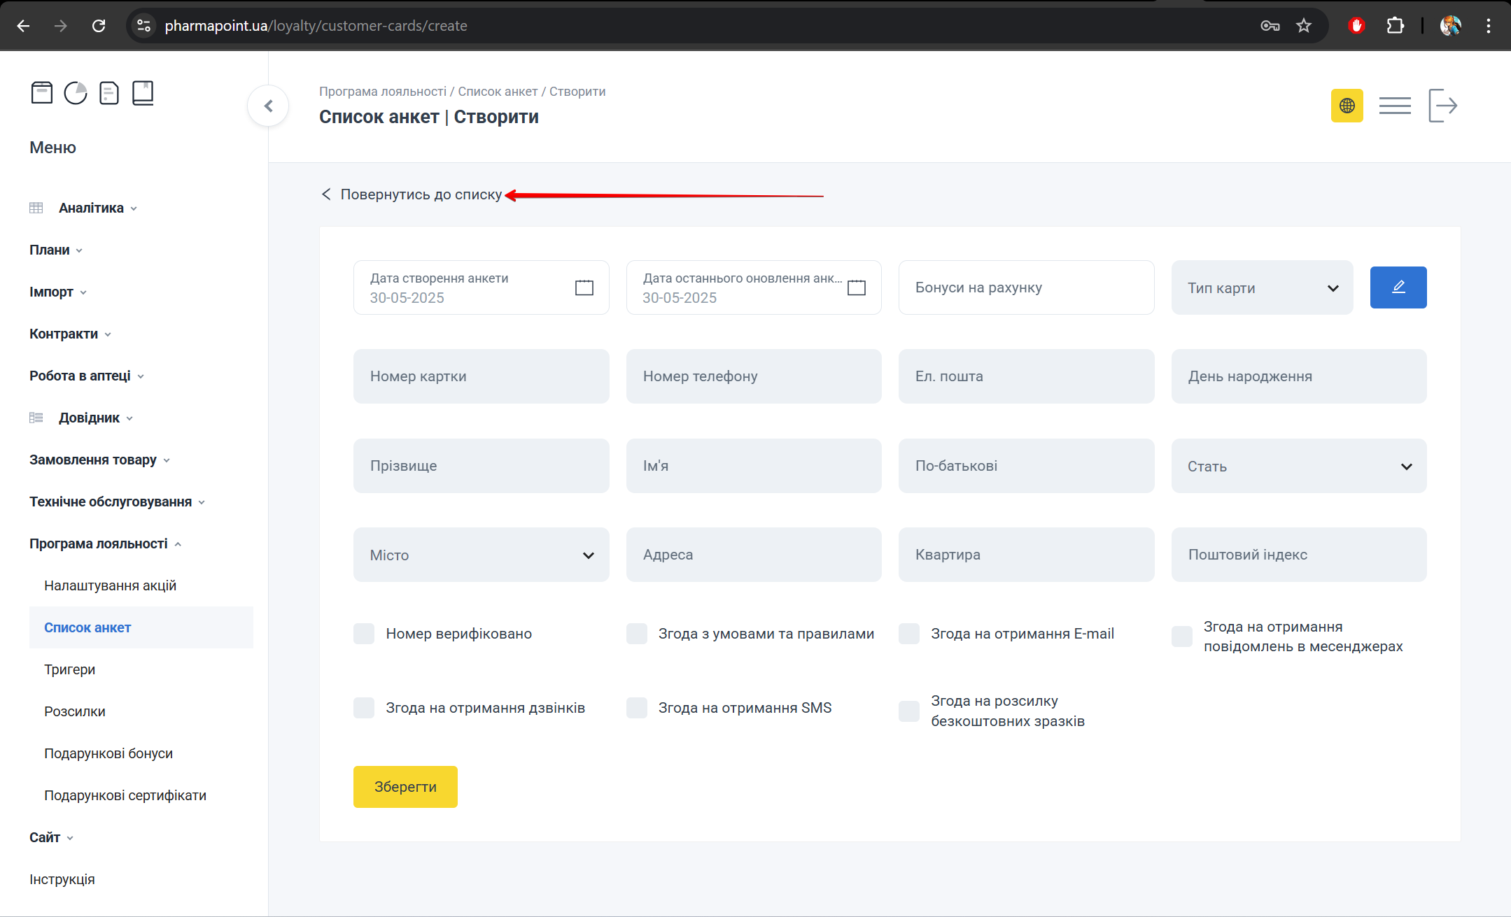Click the storefront icon in the sidebar top
This screenshot has height=917, width=1511.
(x=42, y=92)
